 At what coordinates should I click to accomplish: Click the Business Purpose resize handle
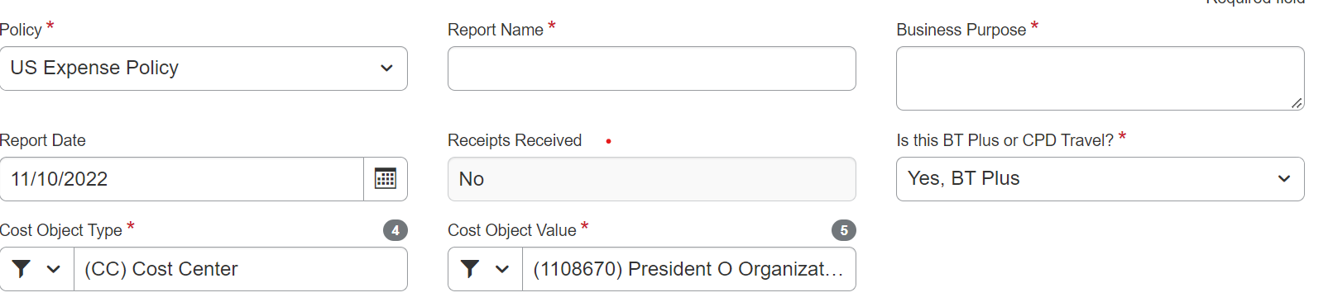[x=1297, y=103]
